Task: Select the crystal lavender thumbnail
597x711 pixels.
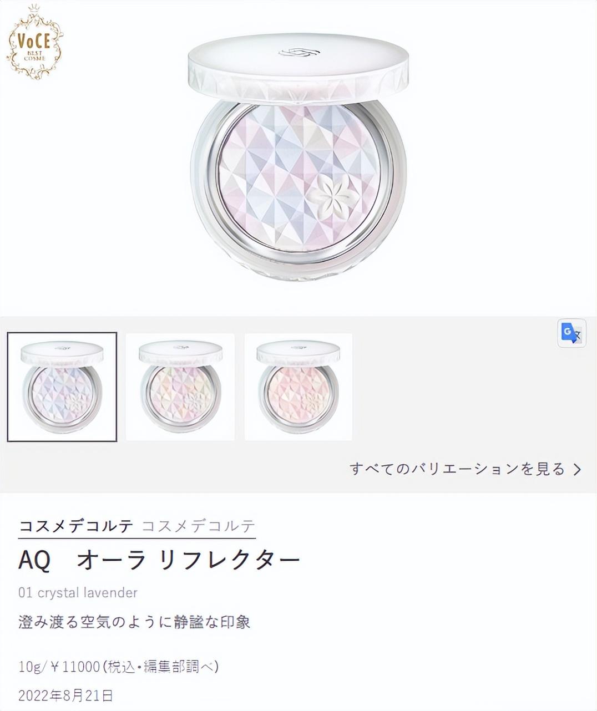Action: (62, 387)
